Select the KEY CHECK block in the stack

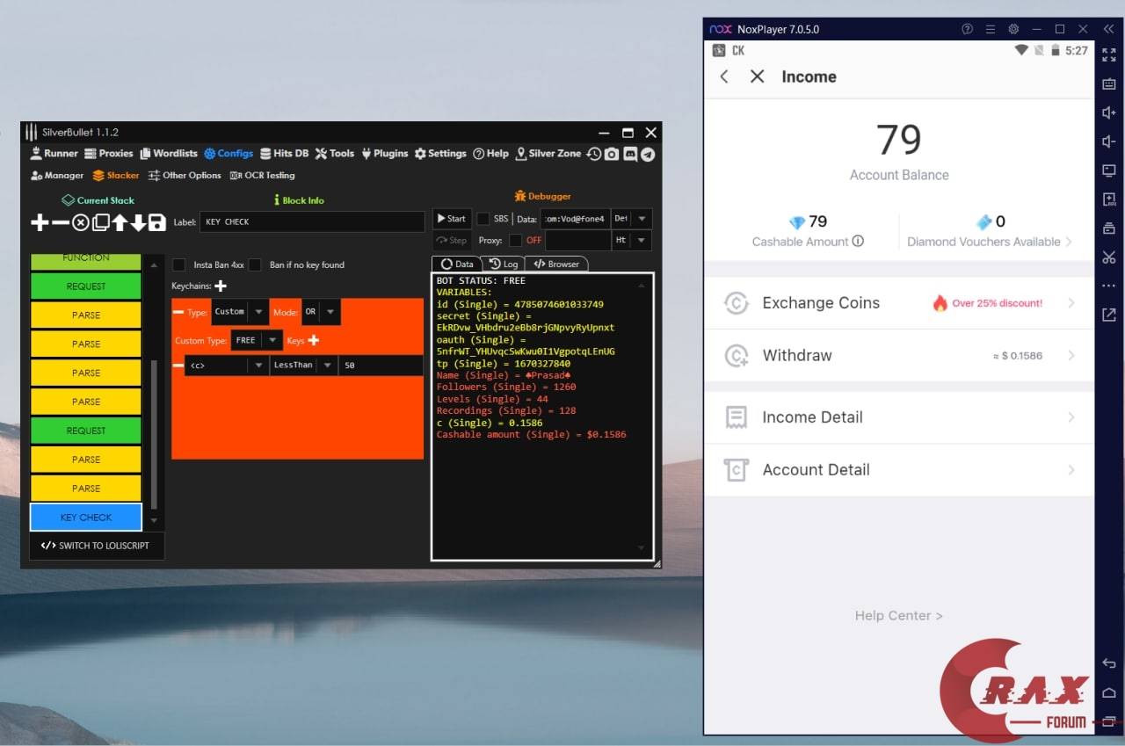(86, 518)
